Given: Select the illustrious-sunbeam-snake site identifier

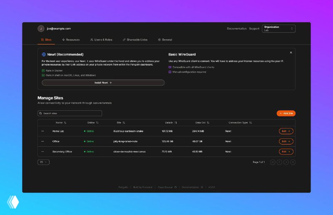Looking at the screenshot, I should pos(128,131).
